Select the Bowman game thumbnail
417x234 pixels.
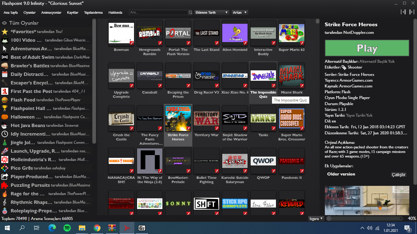(121, 34)
